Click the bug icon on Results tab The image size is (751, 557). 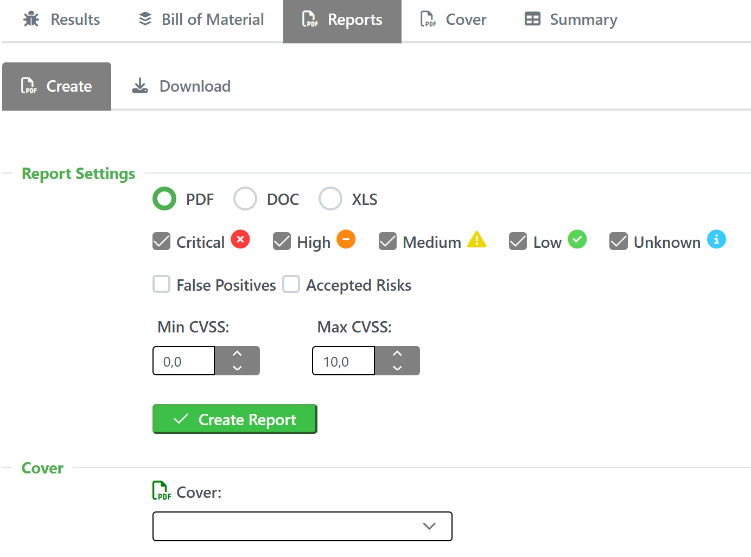coord(31,20)
